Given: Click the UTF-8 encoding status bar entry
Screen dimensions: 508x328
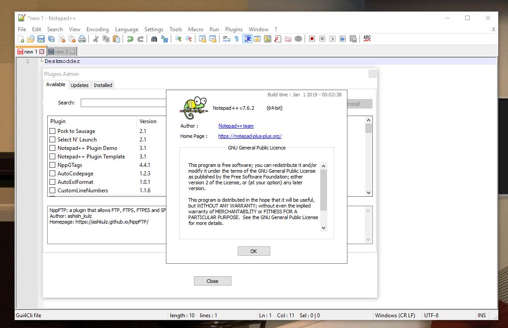Looking at the screenshot, I should pyautogui.click(x=431, y=316).
